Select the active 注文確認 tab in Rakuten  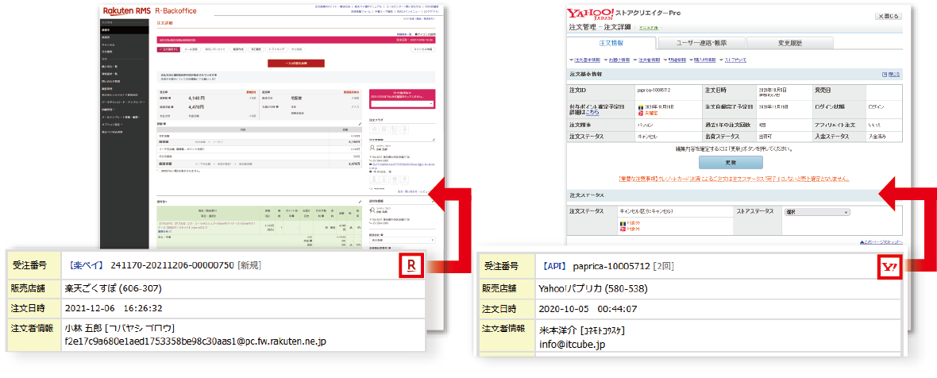point(168,49)
